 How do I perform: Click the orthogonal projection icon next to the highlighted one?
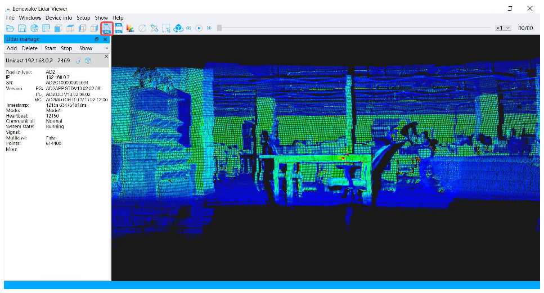tap(119, 29)
